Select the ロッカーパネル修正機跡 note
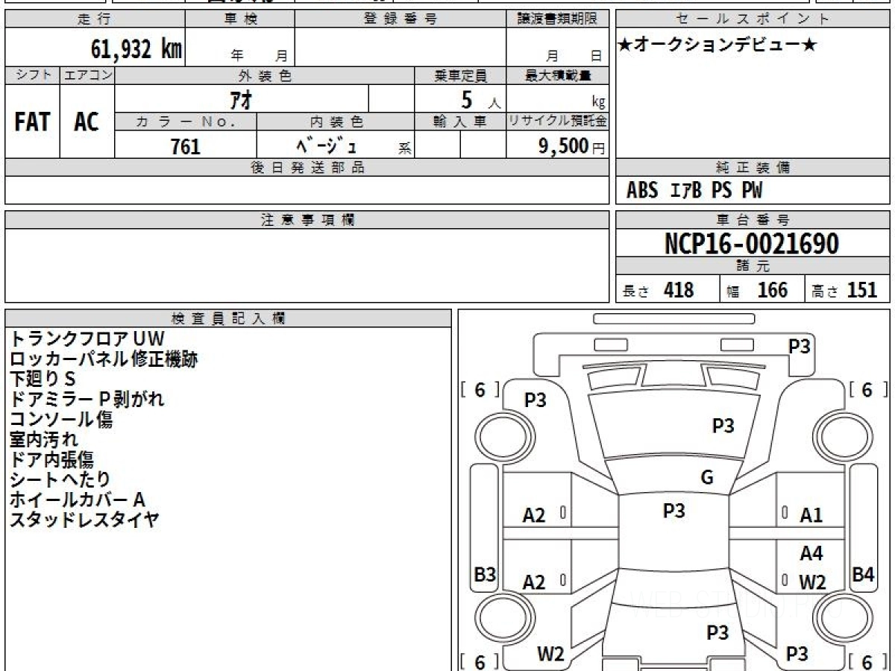 tap(104, 359)
